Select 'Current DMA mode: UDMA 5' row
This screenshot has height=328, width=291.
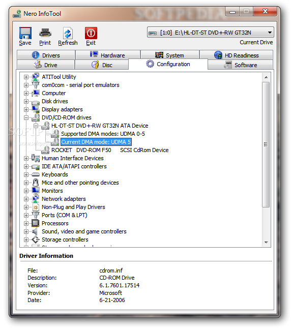[x=96, y=142]
